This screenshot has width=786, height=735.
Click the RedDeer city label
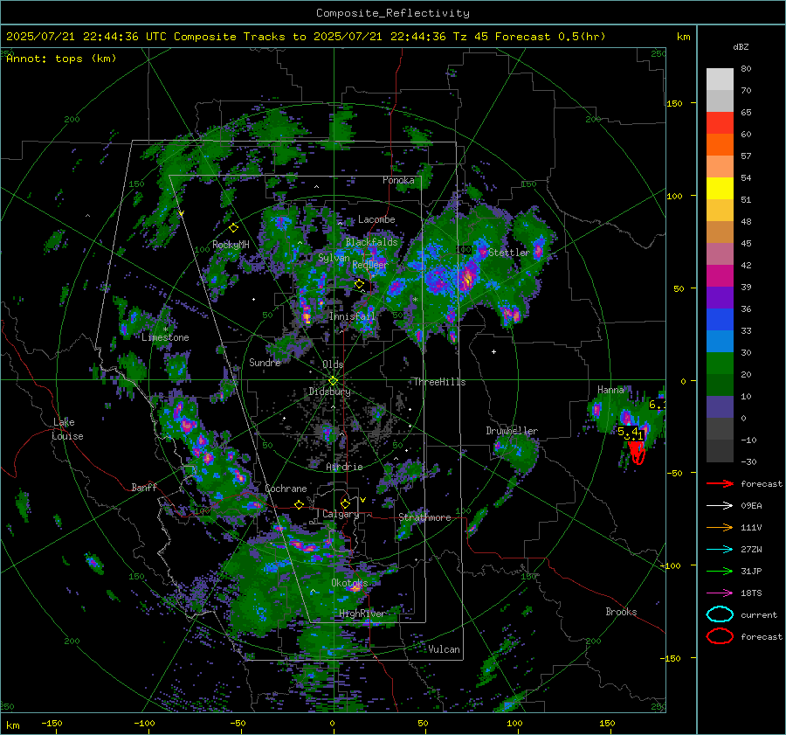point(370,265)
